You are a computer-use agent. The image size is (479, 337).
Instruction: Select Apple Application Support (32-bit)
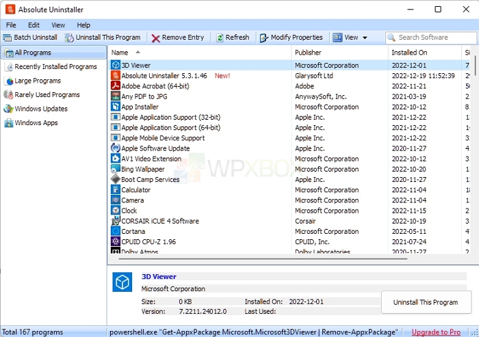(171, 117)
